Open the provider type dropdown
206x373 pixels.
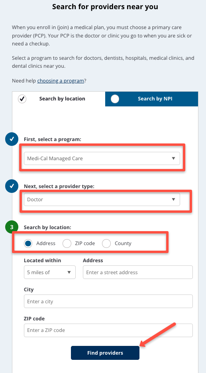102,199
